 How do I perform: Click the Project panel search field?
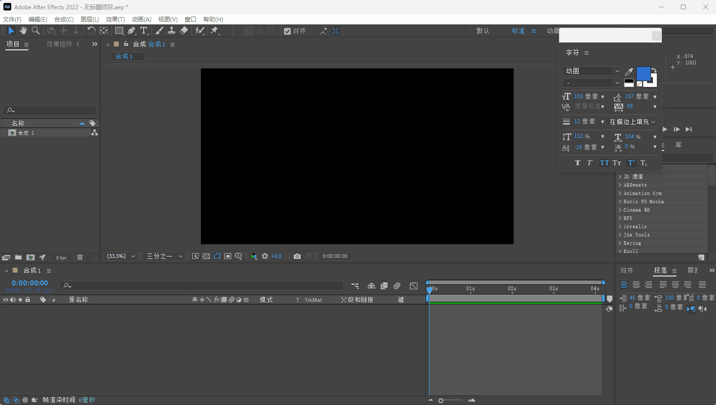pos(50,110)
